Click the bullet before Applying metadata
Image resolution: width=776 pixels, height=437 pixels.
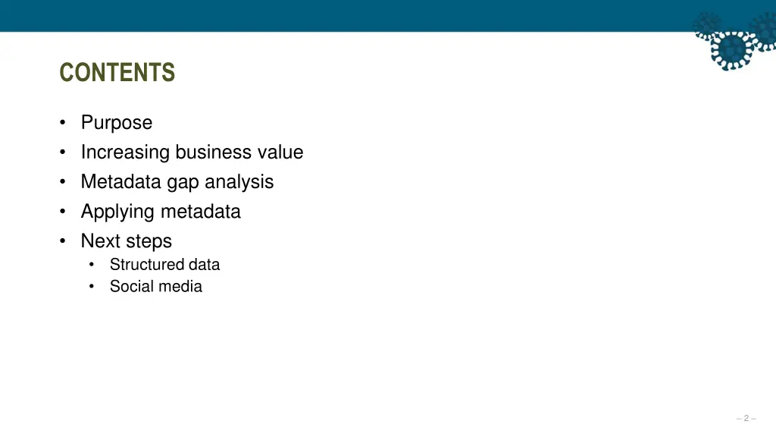[x=62, y=212]
